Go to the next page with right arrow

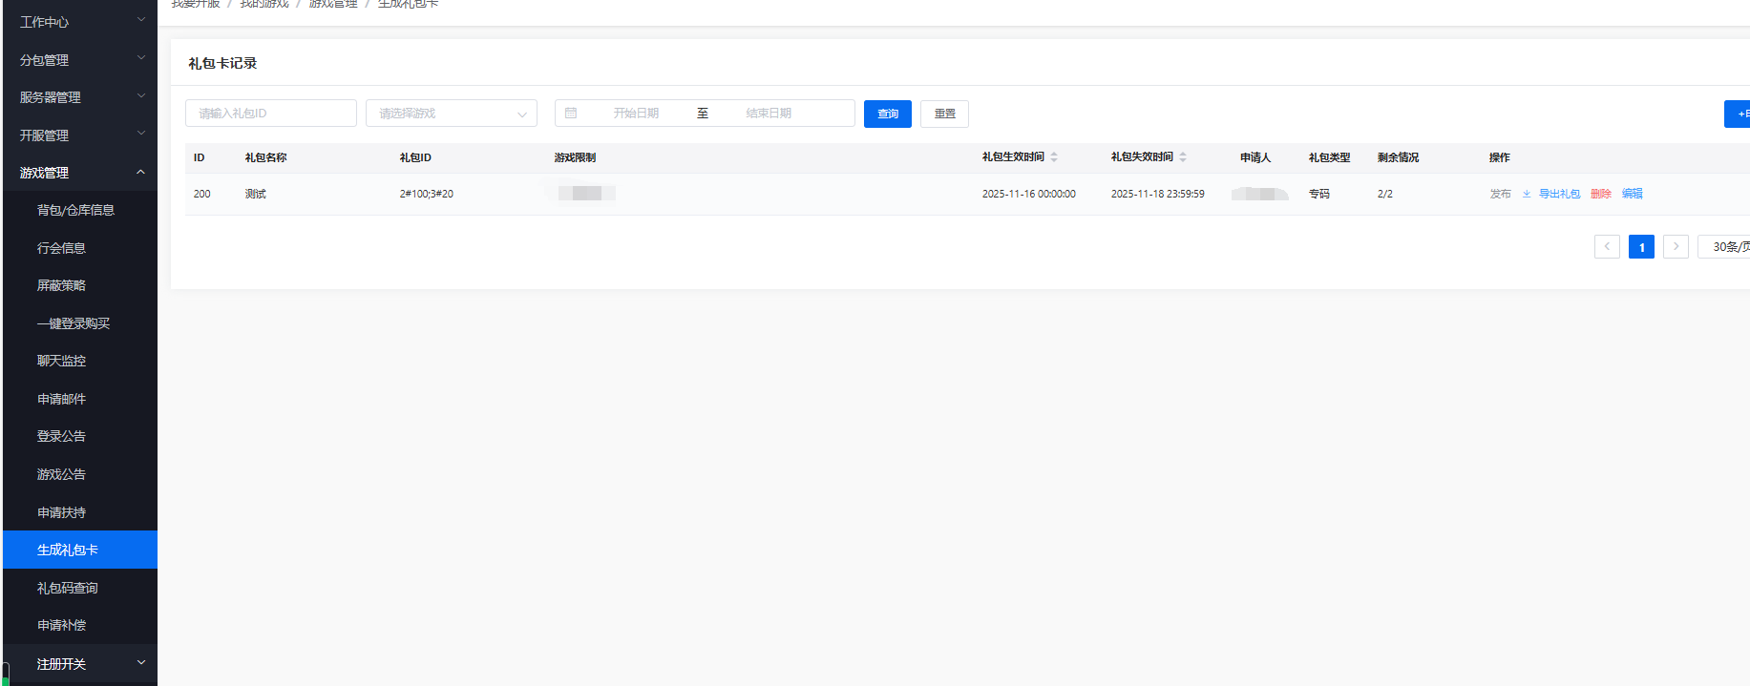click(x=1676, y=246)
